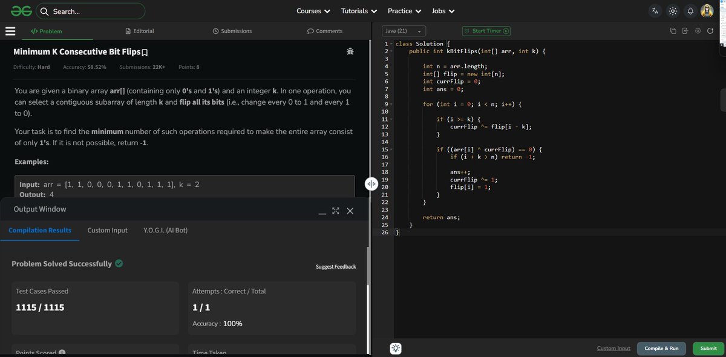The height and width of the screenshot is (357, 726).
Task: Click the 'Submissions: 22K+' label
Action: [x=142, y=67]
